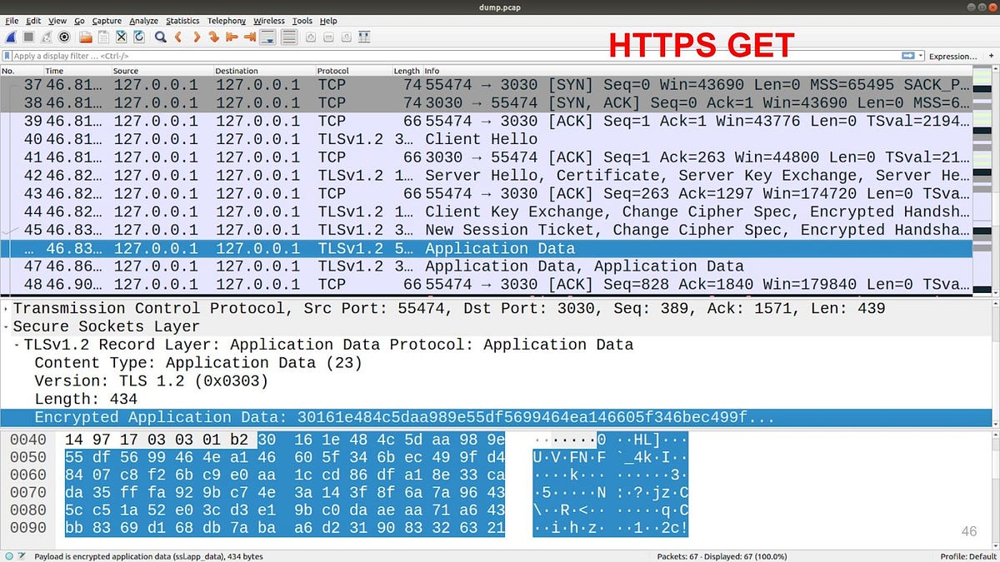
Task: Open the Wireless menu
Action: [x=269, y=21]
